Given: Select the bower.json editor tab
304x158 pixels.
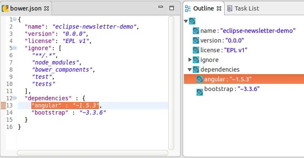Looking at the screenshot, I should (x=26, y=8).
